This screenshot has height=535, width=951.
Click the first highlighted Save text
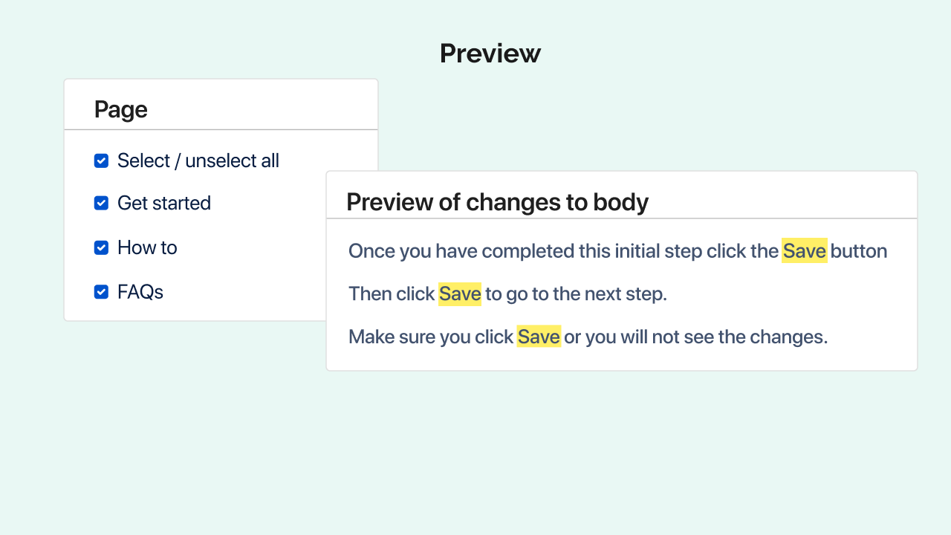pos(805,250)
